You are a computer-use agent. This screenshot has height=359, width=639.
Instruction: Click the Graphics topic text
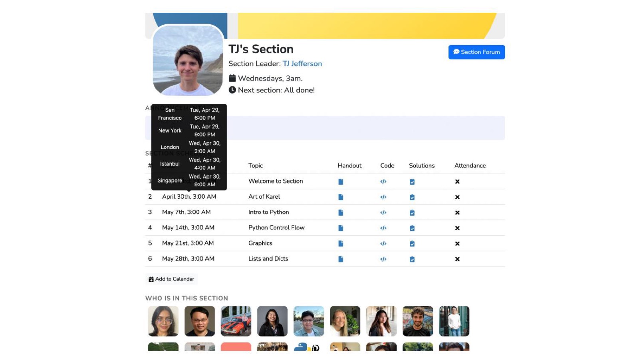[x=260, y=243]
